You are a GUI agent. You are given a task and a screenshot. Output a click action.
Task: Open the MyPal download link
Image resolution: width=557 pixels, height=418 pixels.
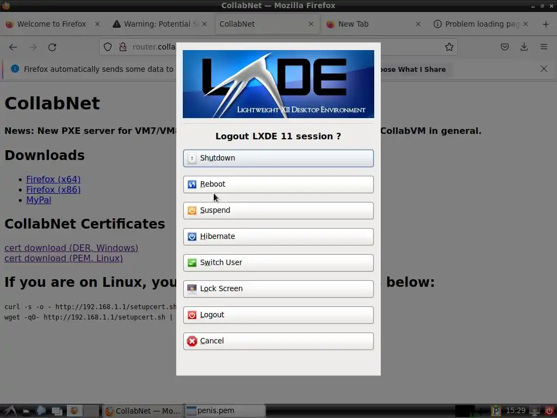[39, 200]
